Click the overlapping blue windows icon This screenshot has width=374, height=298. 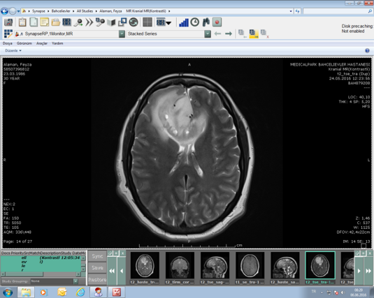click(x=122, y=22)
